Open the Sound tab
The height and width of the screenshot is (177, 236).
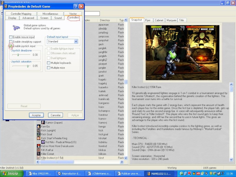pos(58,18)
